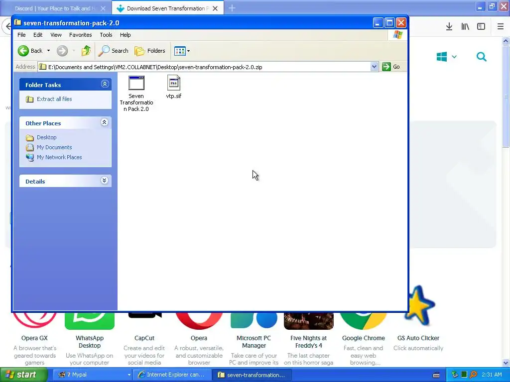This screenshot has width=510, height=382.
Task: Click the webpage search magnifier icon
Action: pyautogui.click(x=482, y=57)
